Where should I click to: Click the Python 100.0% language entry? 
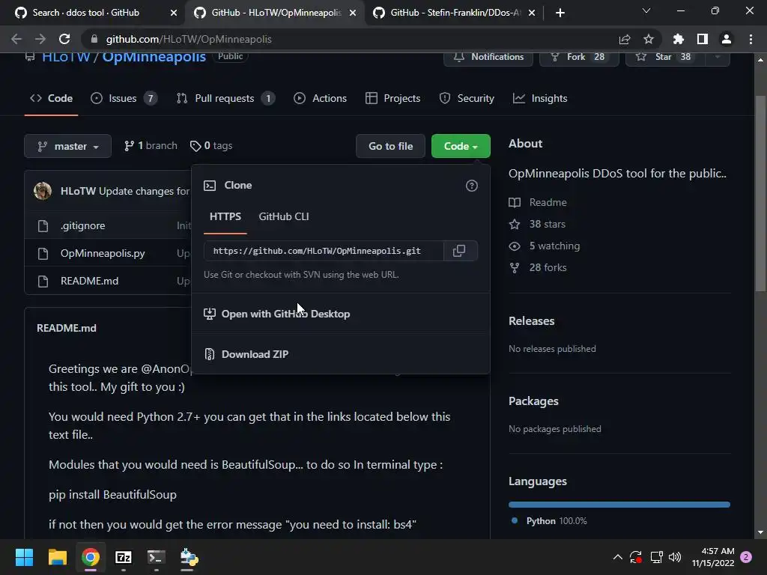click(549, 521)
